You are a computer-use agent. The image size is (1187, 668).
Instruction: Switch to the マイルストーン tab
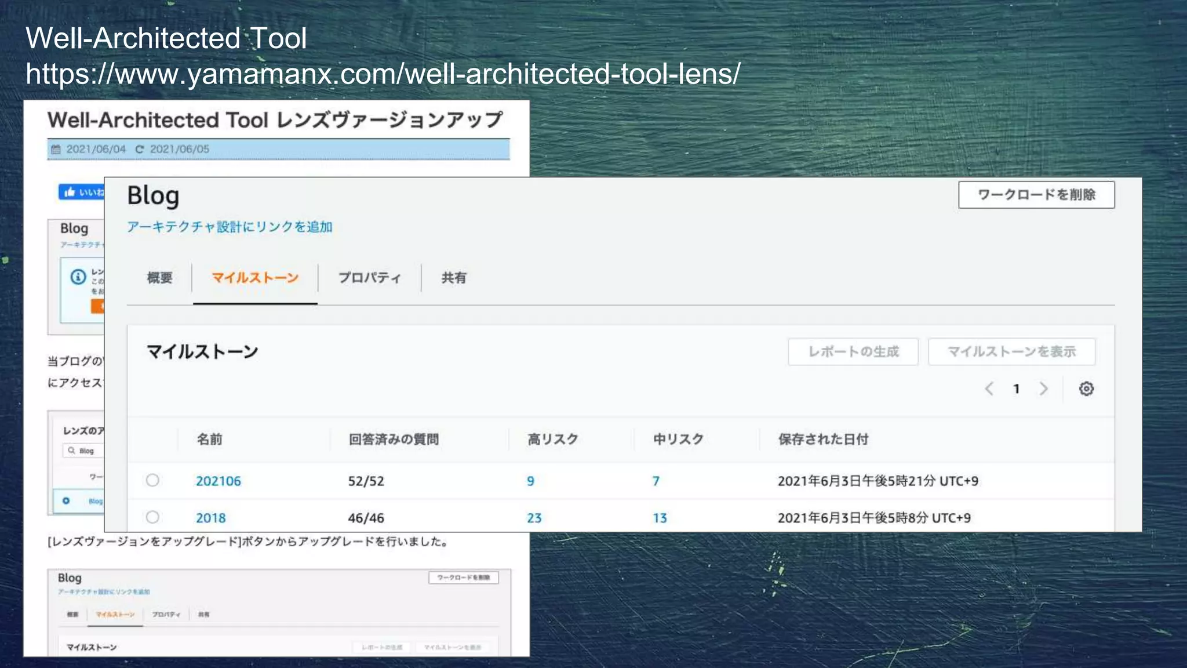pyautogui.click(x=255, y=278)
